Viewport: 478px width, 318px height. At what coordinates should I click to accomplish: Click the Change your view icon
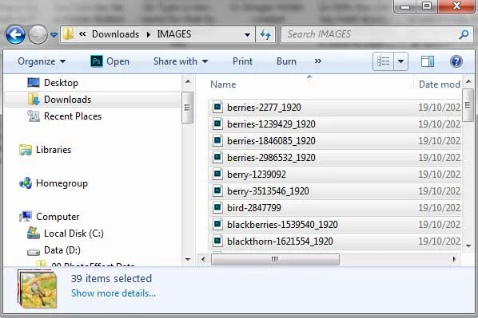[383, 61]
